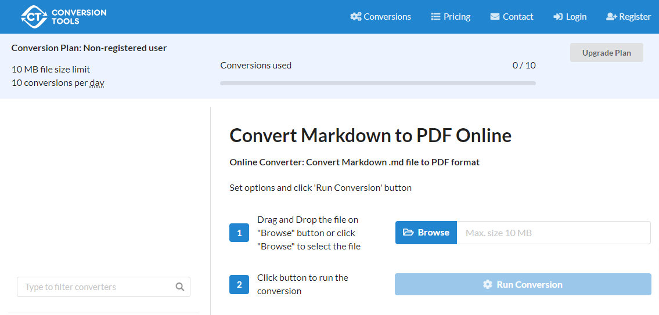Open the Login link
Screen dimensions: 659x315
(x=570, y=17)
